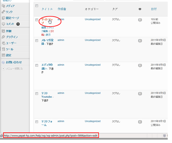Sort posts by the 日付 column header
The height and width of the screenshot is (143, 172).
point(154,9)
